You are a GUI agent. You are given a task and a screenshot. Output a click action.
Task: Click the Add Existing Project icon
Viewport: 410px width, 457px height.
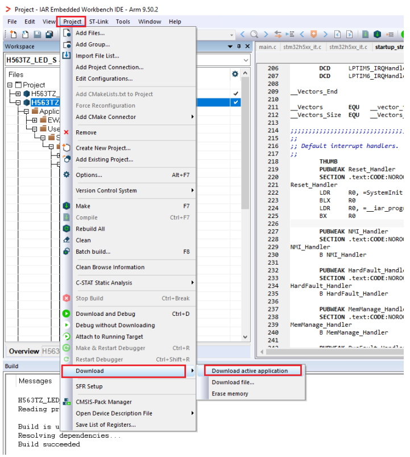[67, 159]
